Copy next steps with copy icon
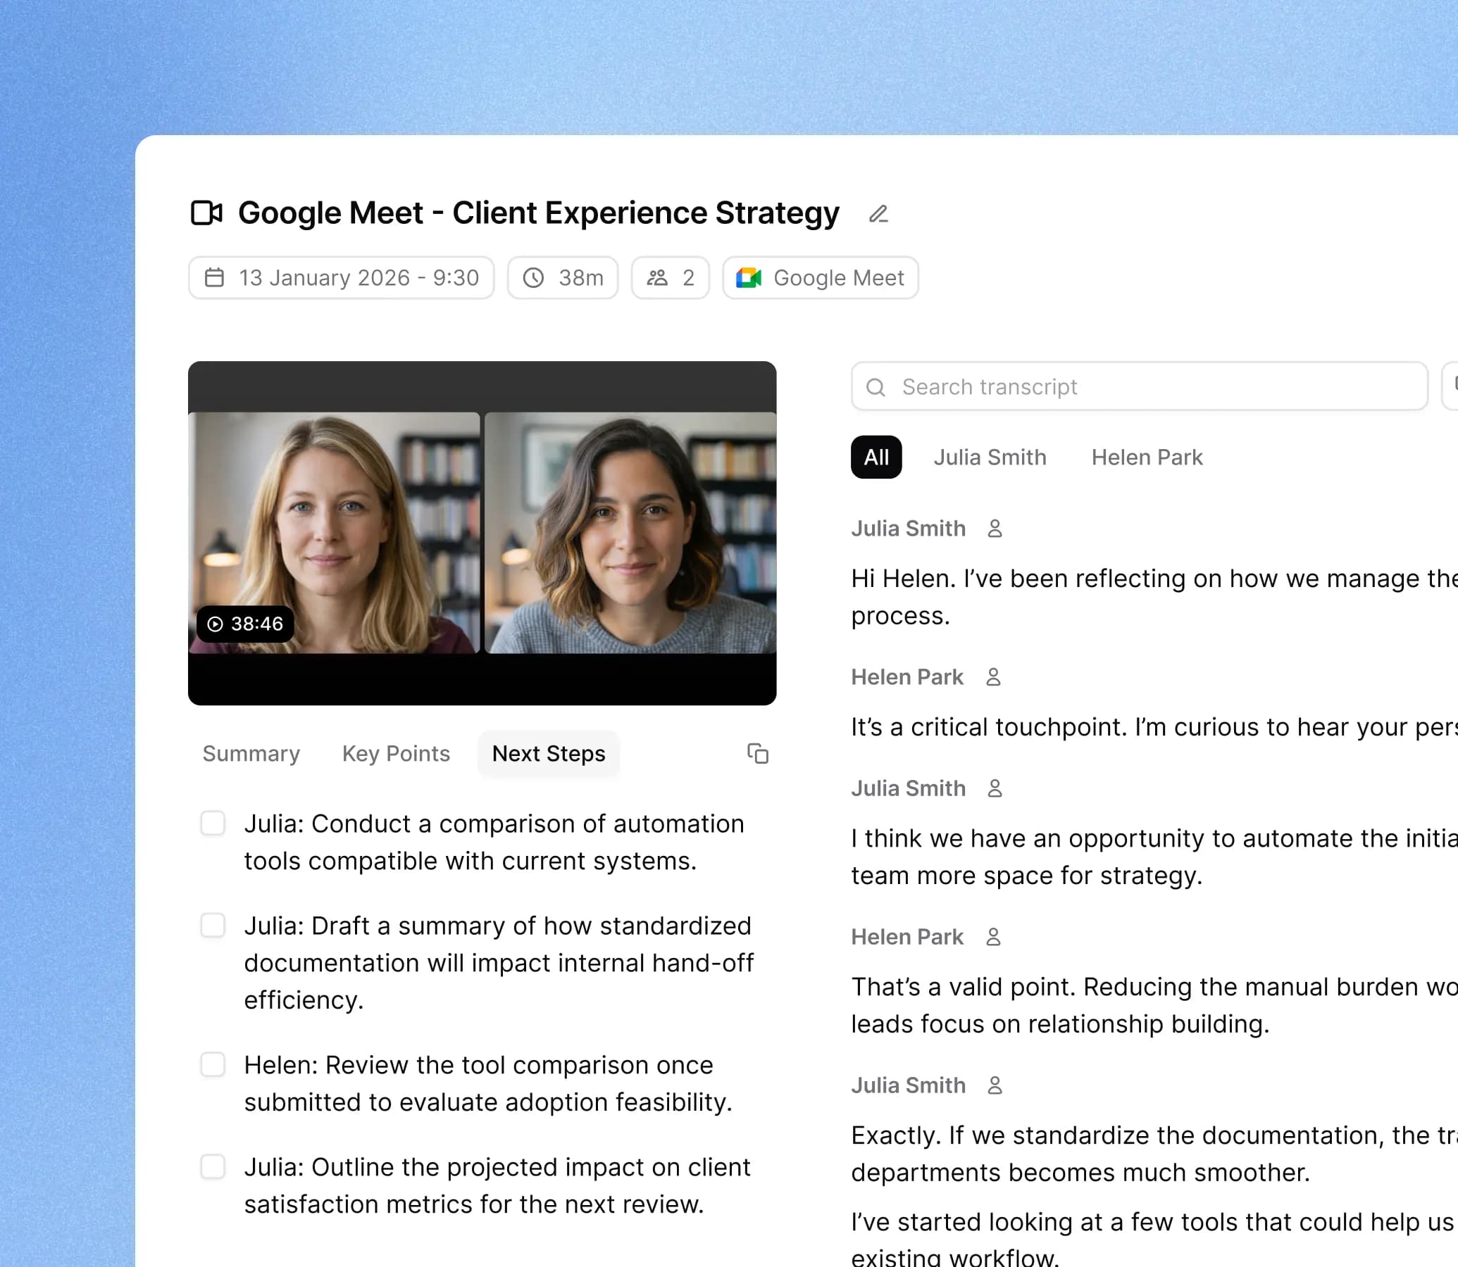This screenshot has height=1267, width=1458. 758,754
